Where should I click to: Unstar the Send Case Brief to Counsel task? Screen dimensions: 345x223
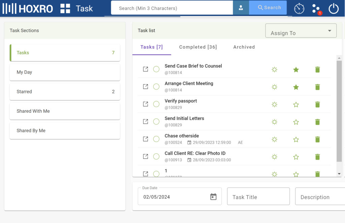click(296, 70)
